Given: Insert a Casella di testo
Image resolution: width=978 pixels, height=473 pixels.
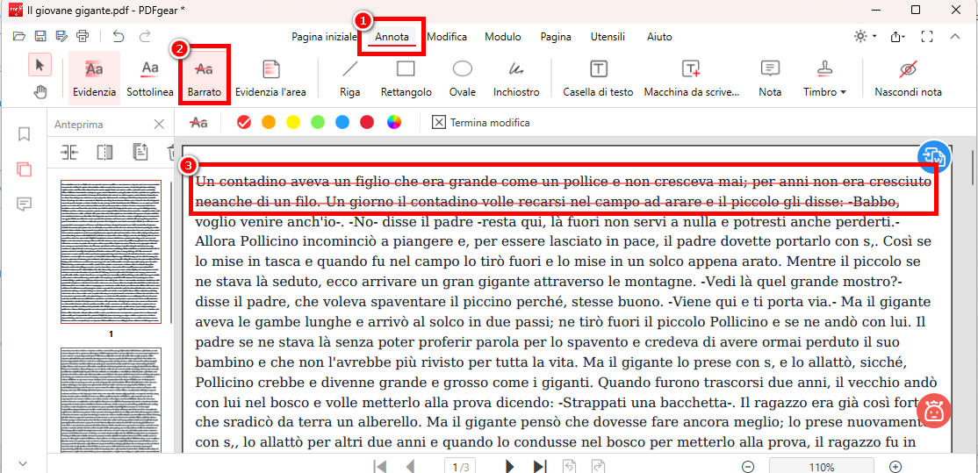Looking at the screenshot, I should (x=598, y=76).
